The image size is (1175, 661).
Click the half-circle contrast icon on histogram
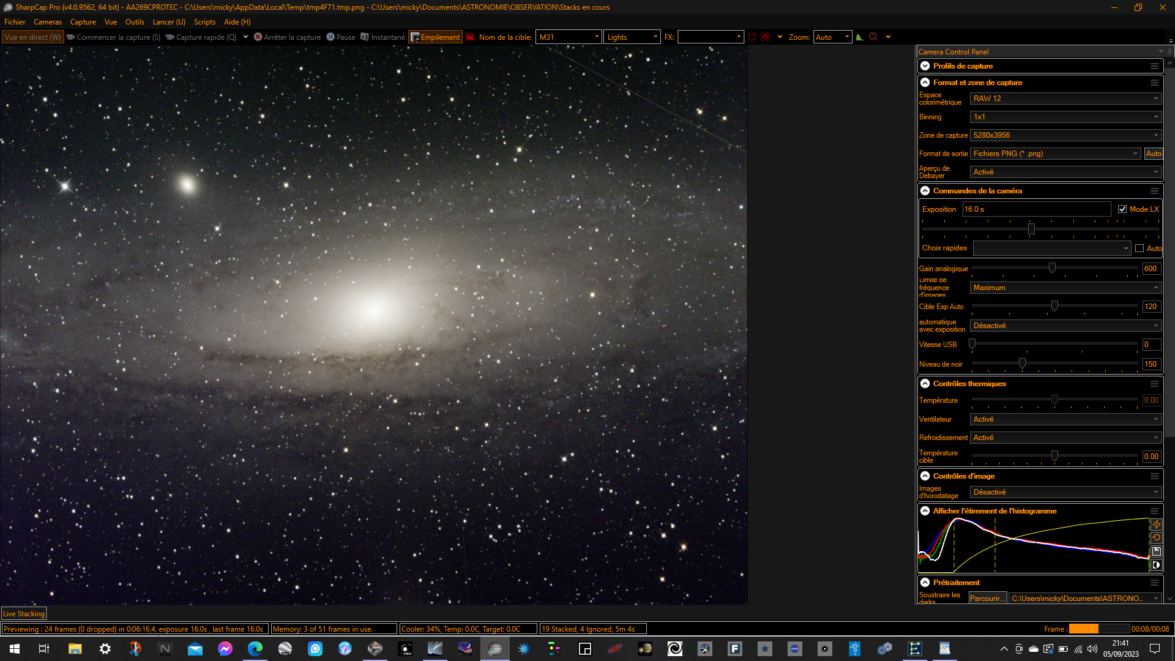point(1156,565)
